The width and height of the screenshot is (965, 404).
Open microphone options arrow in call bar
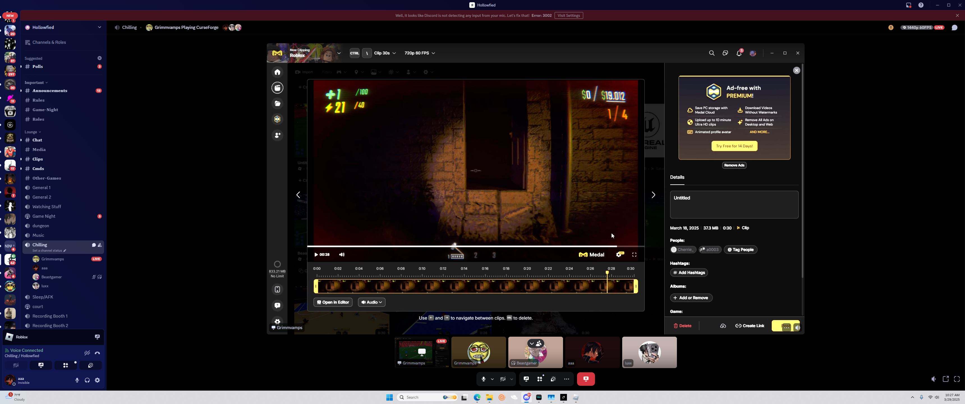pos(492,379)
